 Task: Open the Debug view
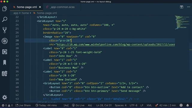[4, 41]
